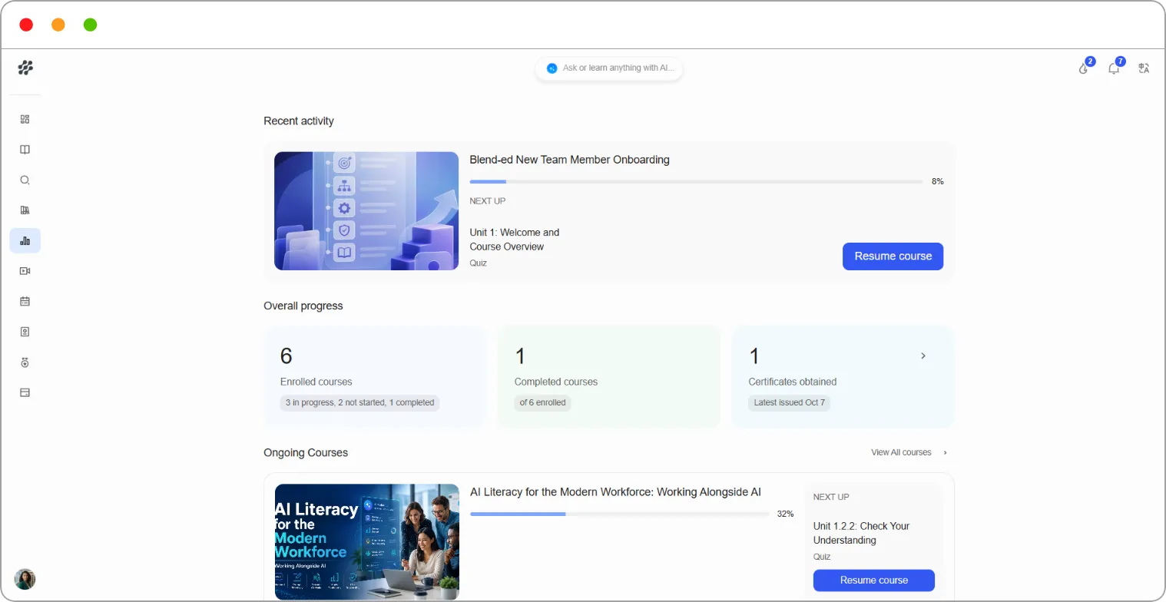Select the bar chart progress icon
The image size is (1166, 602).
25,240
